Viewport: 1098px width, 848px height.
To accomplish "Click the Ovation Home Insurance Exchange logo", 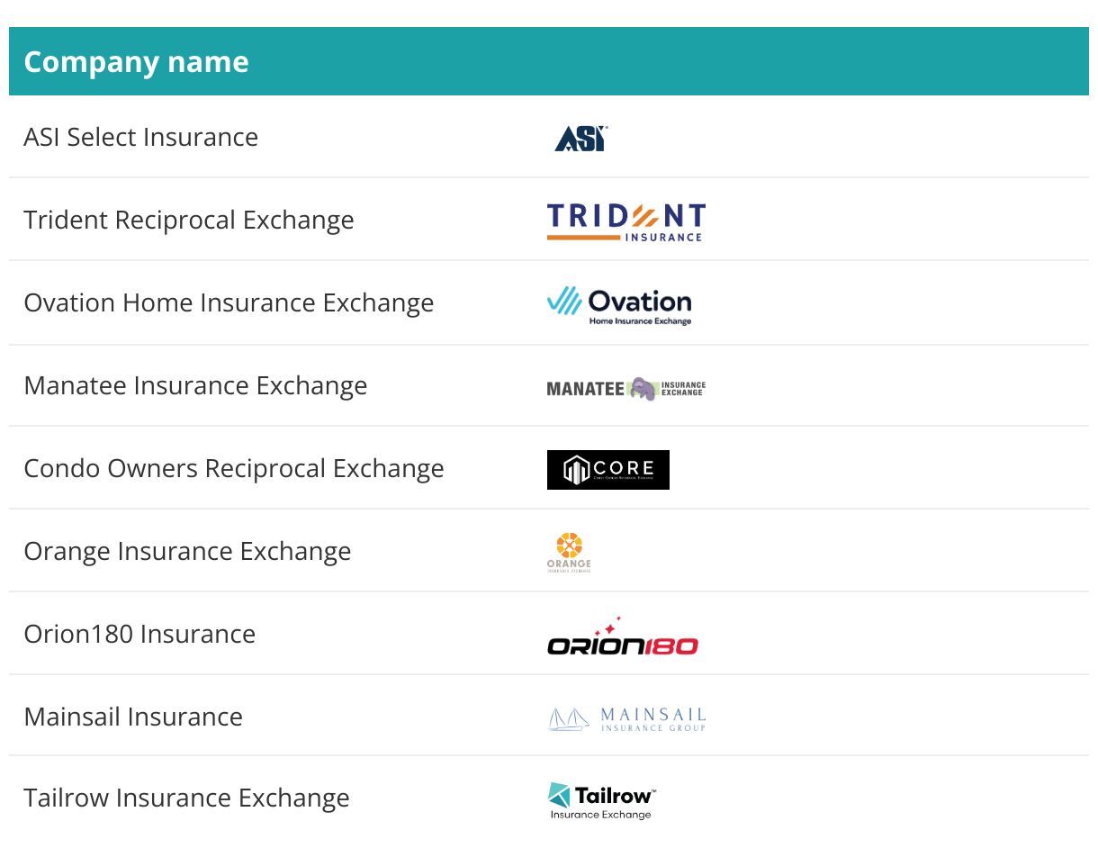I will [619, 304].
